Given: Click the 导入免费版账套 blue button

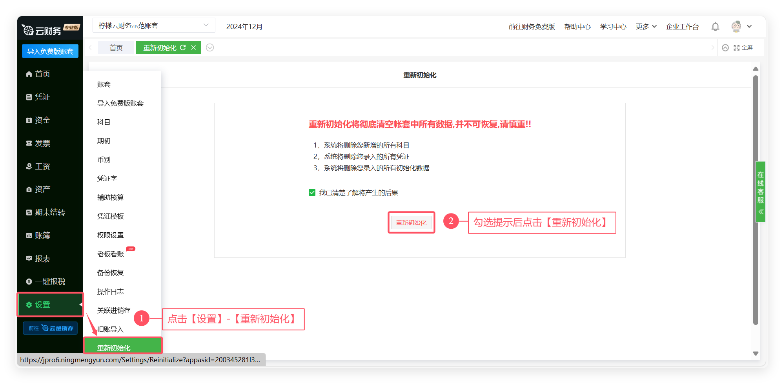Looking at the screenshot, I should tap(50, 51).
